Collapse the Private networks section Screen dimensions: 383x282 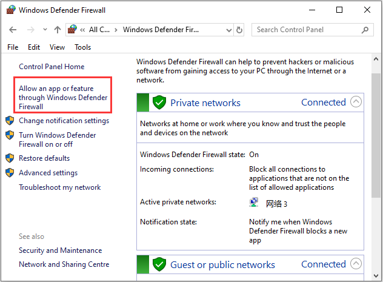[x=356, y=102]
